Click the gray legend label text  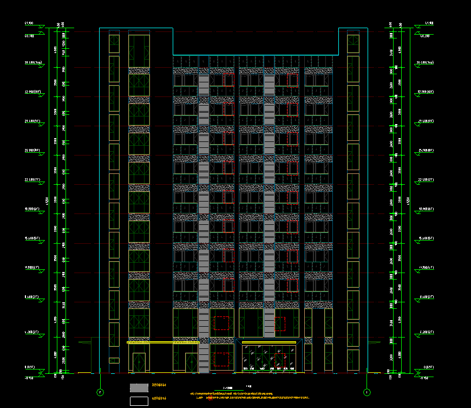159,385
